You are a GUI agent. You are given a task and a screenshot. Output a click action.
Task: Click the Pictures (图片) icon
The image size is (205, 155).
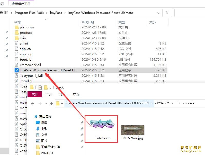pos(38,141)
